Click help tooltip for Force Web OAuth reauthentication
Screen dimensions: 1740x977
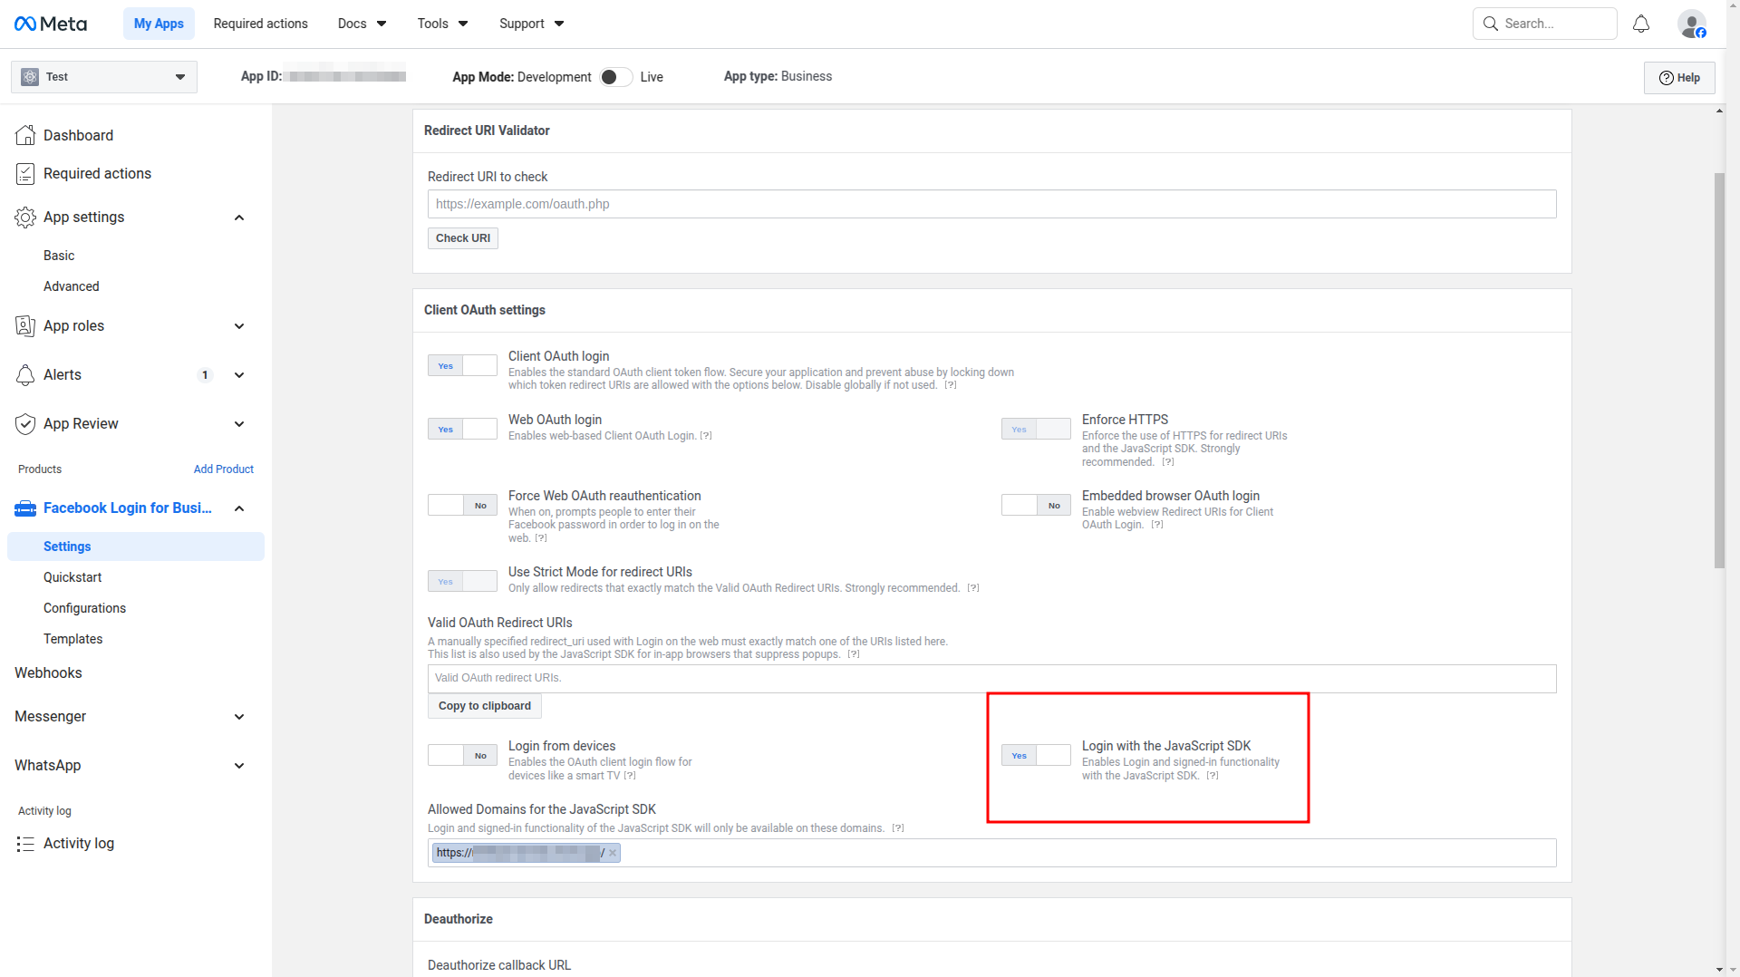(541, 538)
